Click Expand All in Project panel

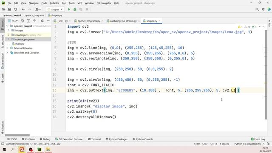(28, 21)
